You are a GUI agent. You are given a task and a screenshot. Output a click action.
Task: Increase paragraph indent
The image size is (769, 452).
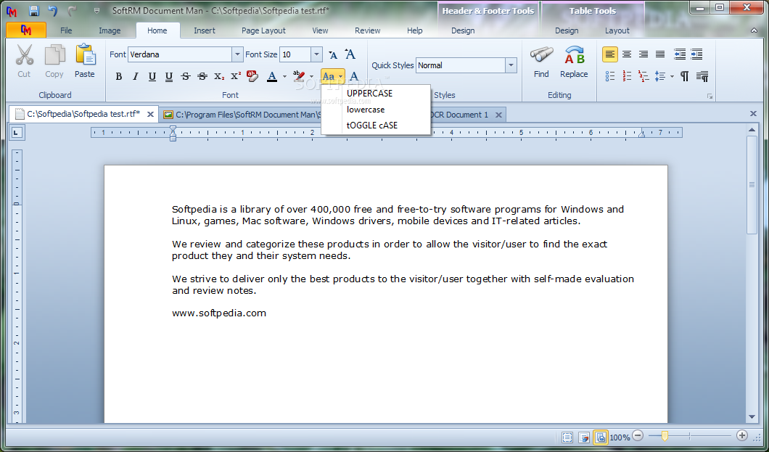click(x=696, y=54)
